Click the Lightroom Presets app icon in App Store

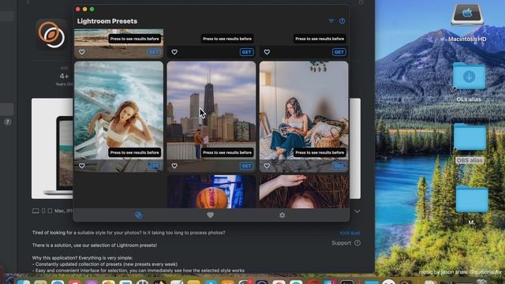[x=51, y=35]
